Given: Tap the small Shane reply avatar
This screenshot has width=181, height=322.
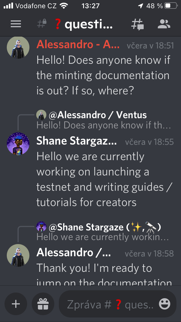Looking at the screenshot, I should pyautogui.click(x=41, y=226).
